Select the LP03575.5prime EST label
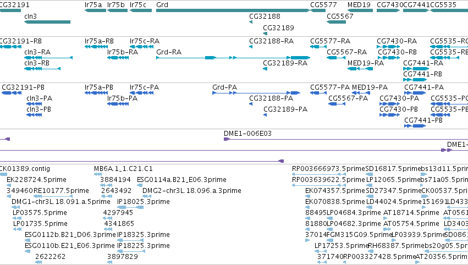Screen dimensions: 468x265 40,213
